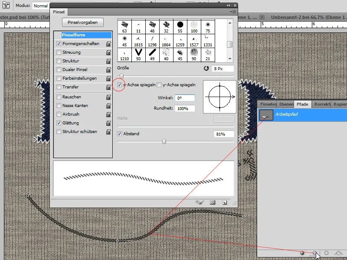Click the lock icon beside Formeigenschaften
347x260 pixels.
[108, 44]
